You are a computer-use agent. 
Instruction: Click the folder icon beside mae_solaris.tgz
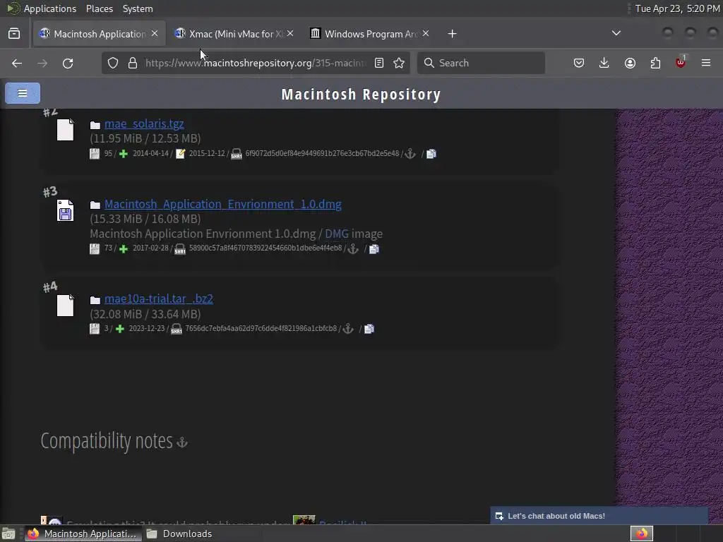click(95, 125)
